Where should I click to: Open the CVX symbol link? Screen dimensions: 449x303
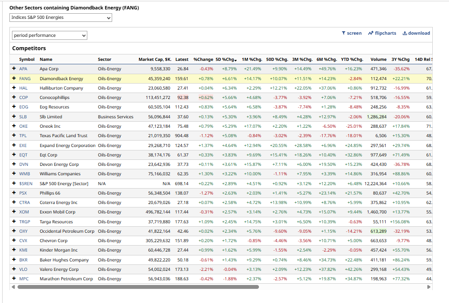tap(23, 240)
